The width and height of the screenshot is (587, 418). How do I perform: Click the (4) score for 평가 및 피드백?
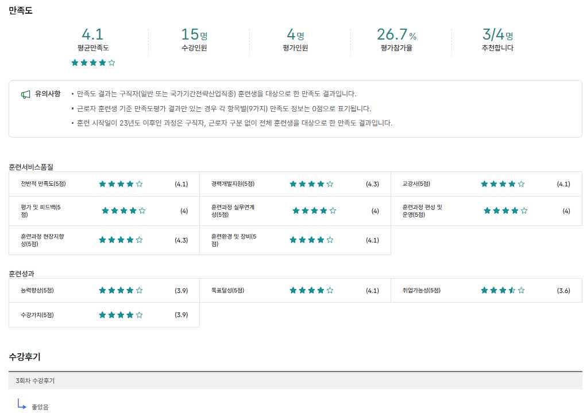point(184,211)
